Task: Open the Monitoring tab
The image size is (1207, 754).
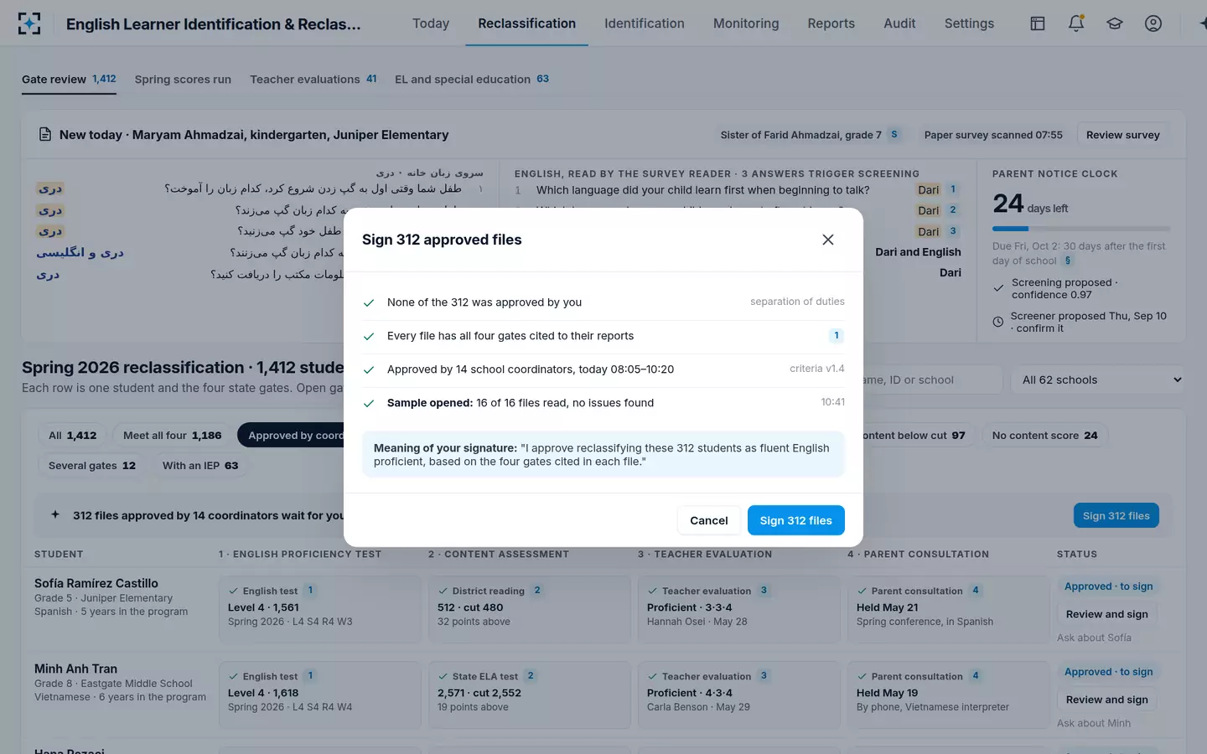Action: point(746,23)
